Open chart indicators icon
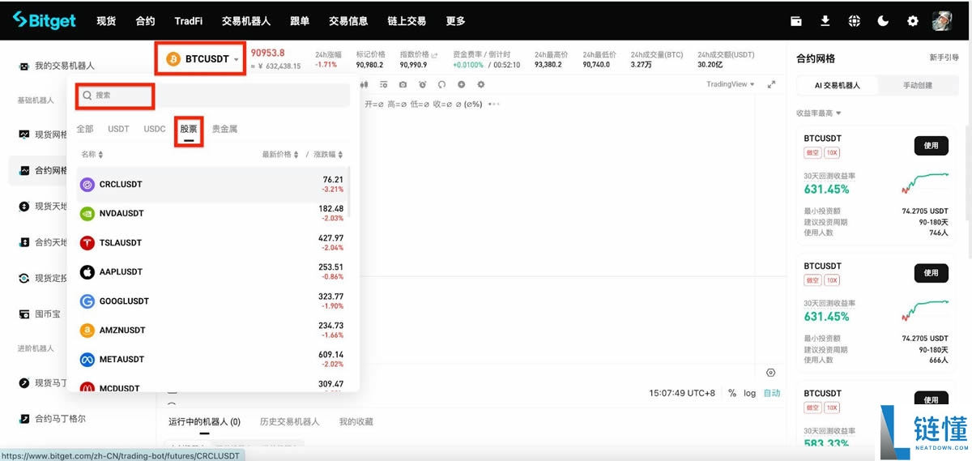Screen dimensions: 972x461 coord(383,84)
